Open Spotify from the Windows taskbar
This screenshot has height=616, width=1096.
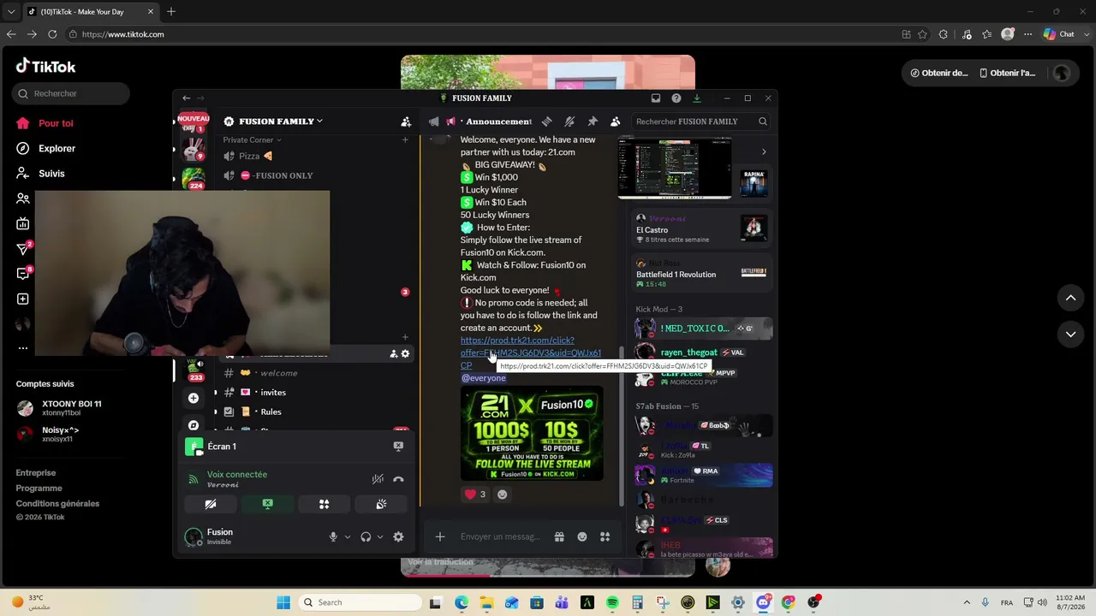coord(612,602)
